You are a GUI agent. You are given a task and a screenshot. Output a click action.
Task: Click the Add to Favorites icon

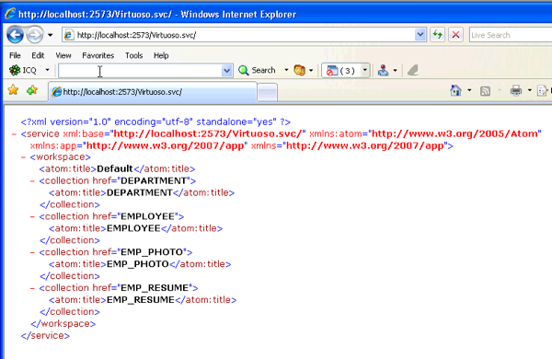pos(31,90)
